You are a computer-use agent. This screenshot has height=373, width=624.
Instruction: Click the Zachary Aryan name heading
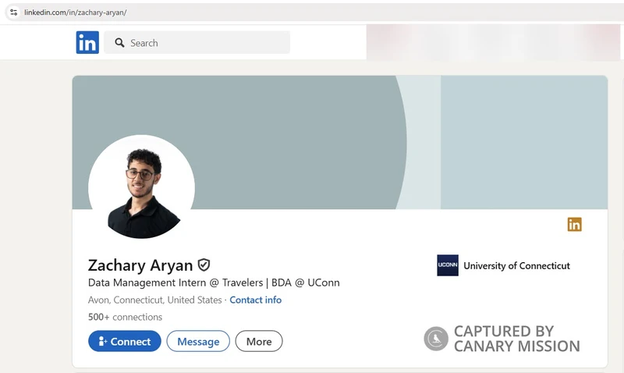[x=140, y=265]
